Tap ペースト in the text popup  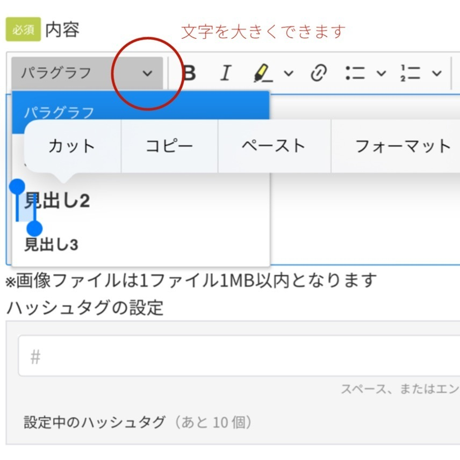pos(274,146)
